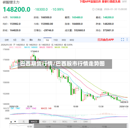Click the MA5: 148200 legend label
Screen dimensions: 130x128
(x=15, y=47)
